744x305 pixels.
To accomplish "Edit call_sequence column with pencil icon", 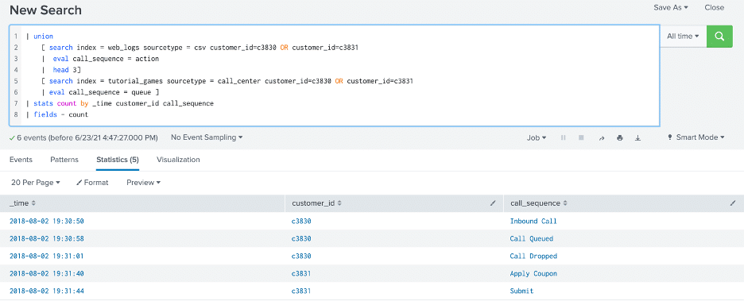I will (x=733, y=203).
